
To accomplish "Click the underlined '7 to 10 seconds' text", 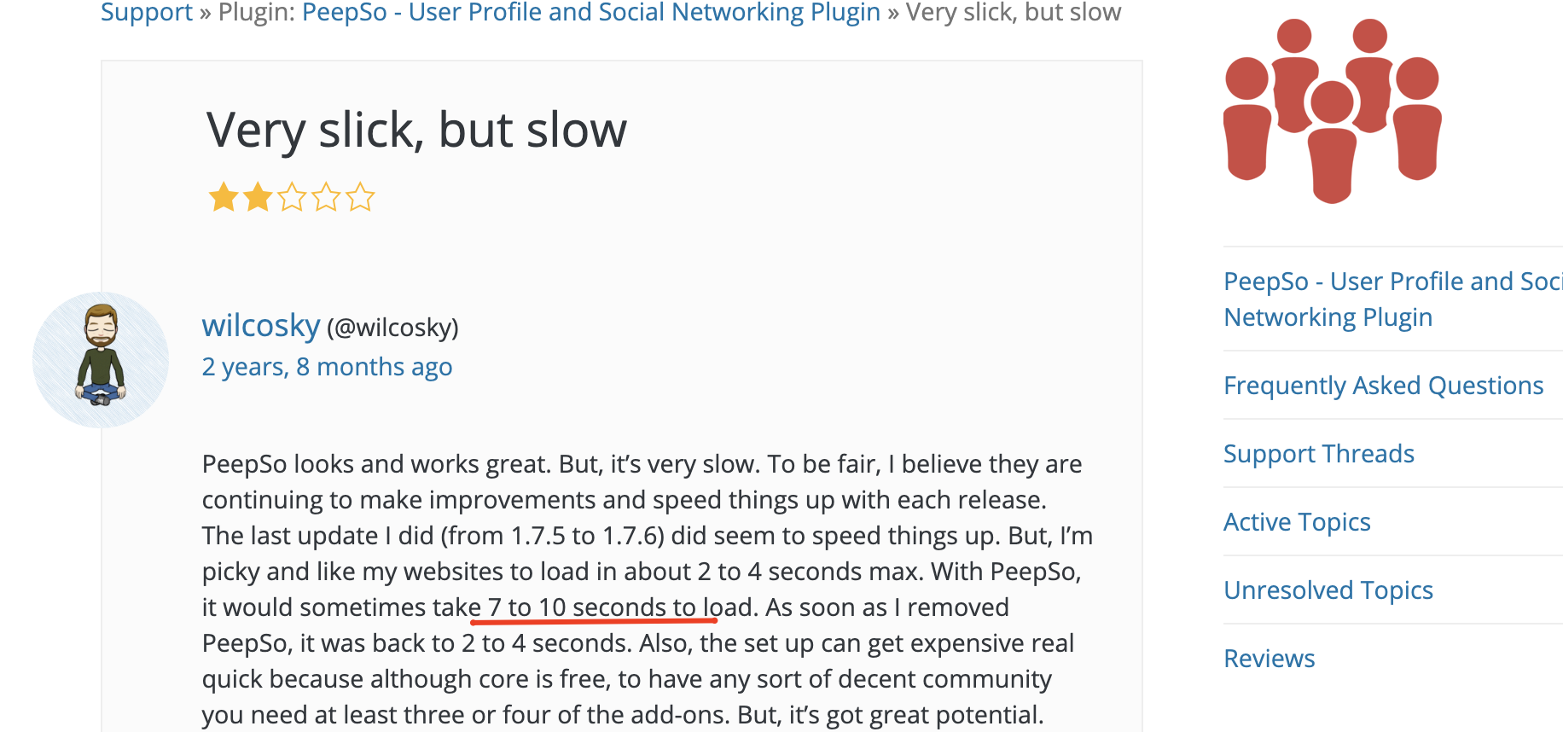I will 576,607.
